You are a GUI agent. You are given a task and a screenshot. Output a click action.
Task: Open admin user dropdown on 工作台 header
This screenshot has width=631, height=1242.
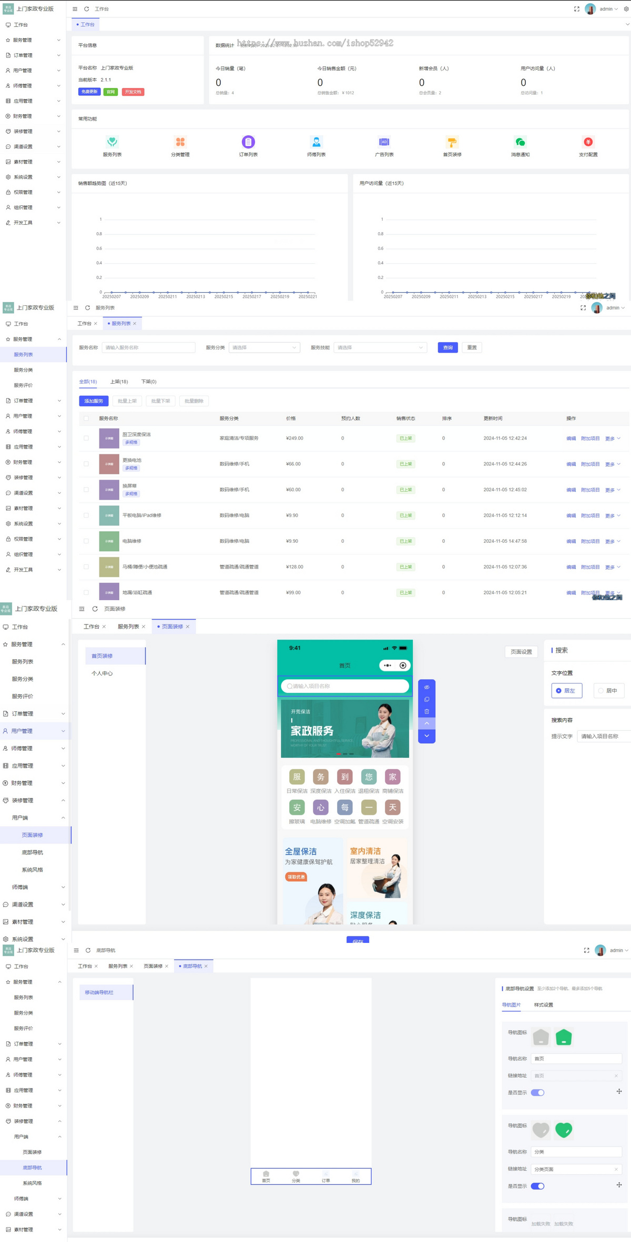(x=608, y=9)
